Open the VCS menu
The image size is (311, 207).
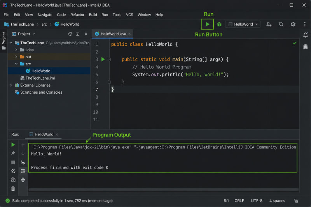[129, 15]
